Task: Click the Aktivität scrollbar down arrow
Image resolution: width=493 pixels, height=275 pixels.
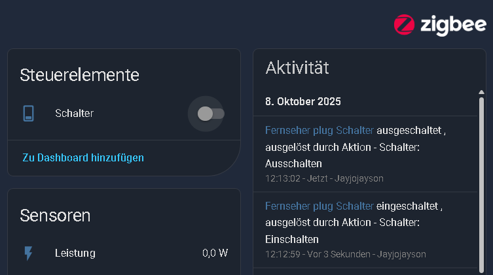Action: coord(481,270)
